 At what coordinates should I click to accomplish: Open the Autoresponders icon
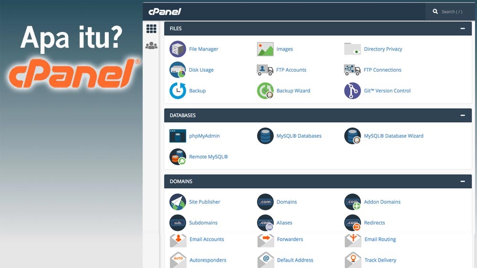(x=178, y=260)
